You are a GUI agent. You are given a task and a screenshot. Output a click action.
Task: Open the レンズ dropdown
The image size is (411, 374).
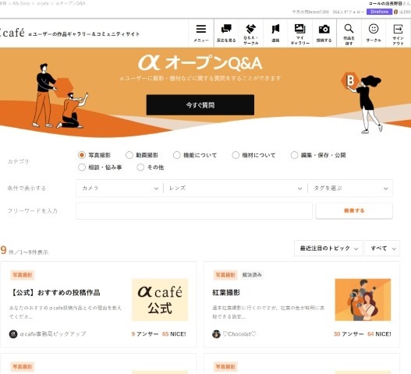236,188
